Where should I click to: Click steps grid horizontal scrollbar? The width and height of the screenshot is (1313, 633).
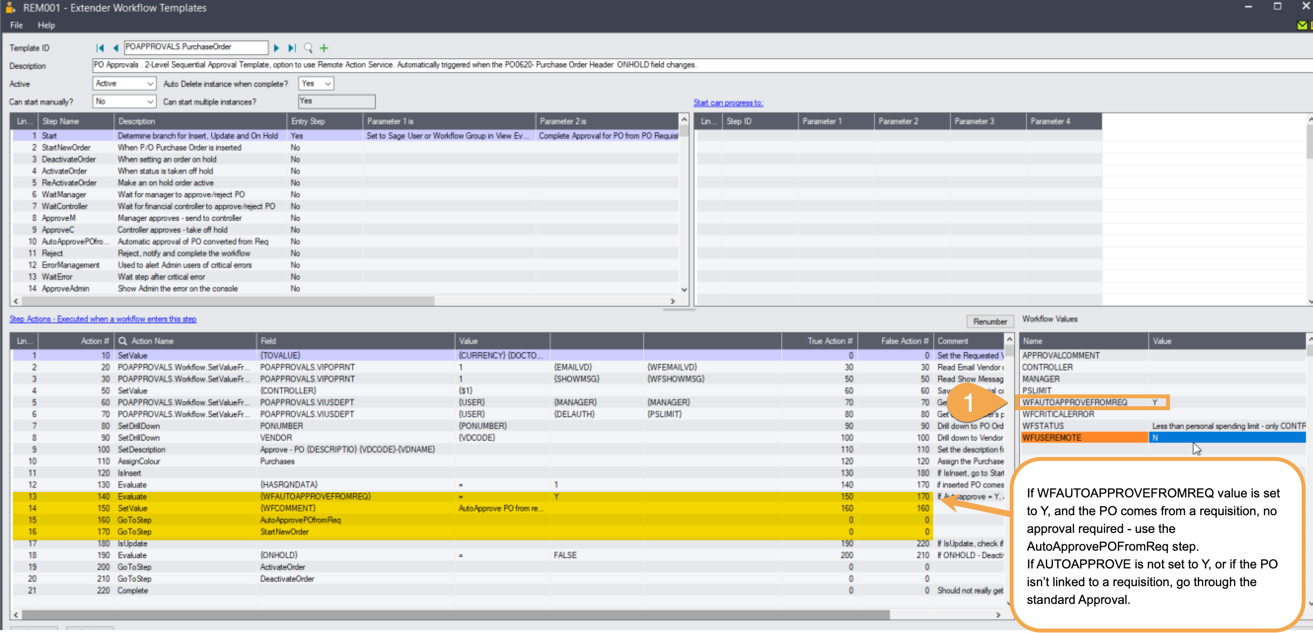click(x=229, y=301)
